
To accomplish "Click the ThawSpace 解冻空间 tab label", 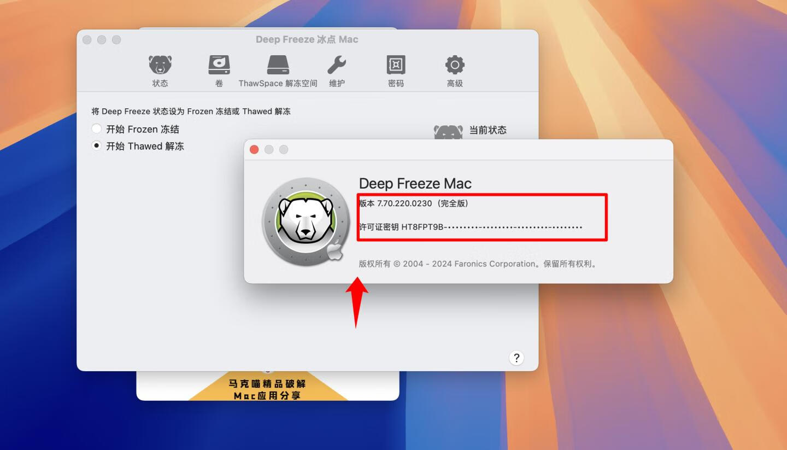I will pos(278,83).
